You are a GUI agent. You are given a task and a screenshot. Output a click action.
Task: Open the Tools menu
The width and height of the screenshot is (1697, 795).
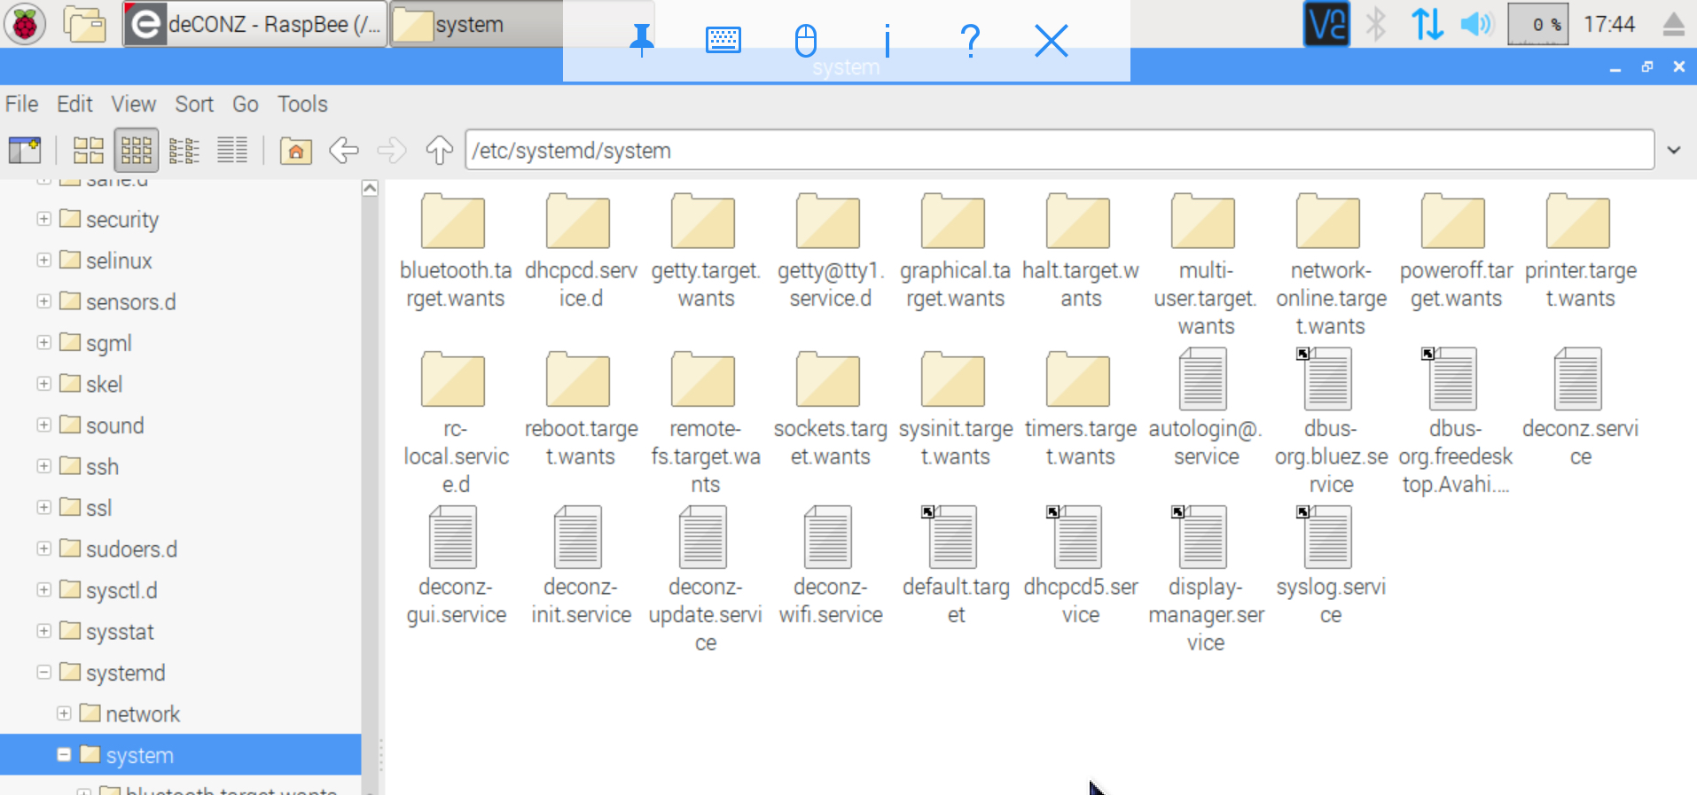pos(302,104)
